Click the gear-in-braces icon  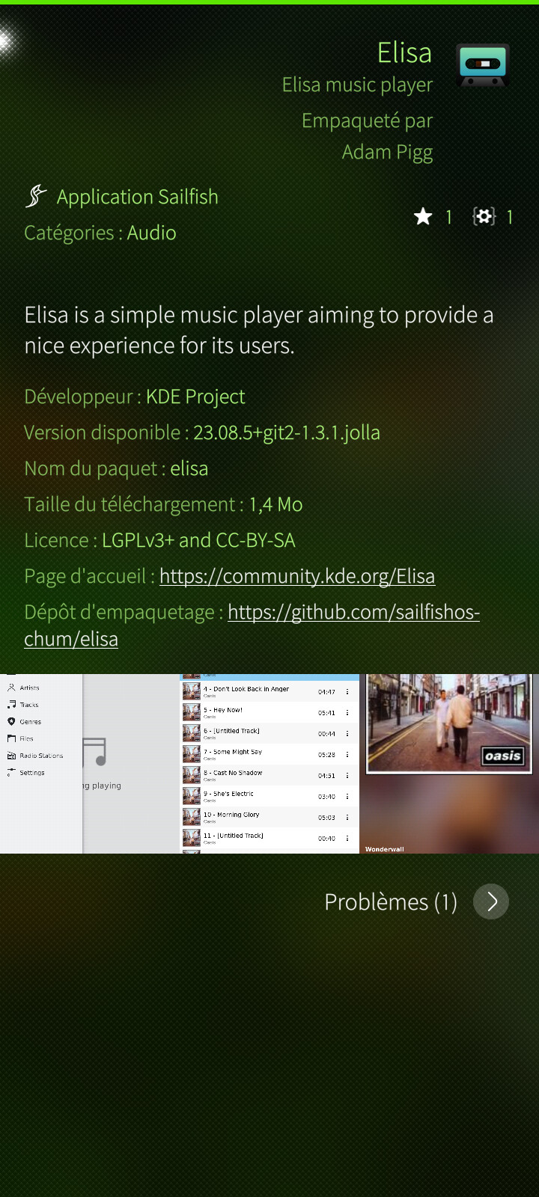click(x=484, y=217)
